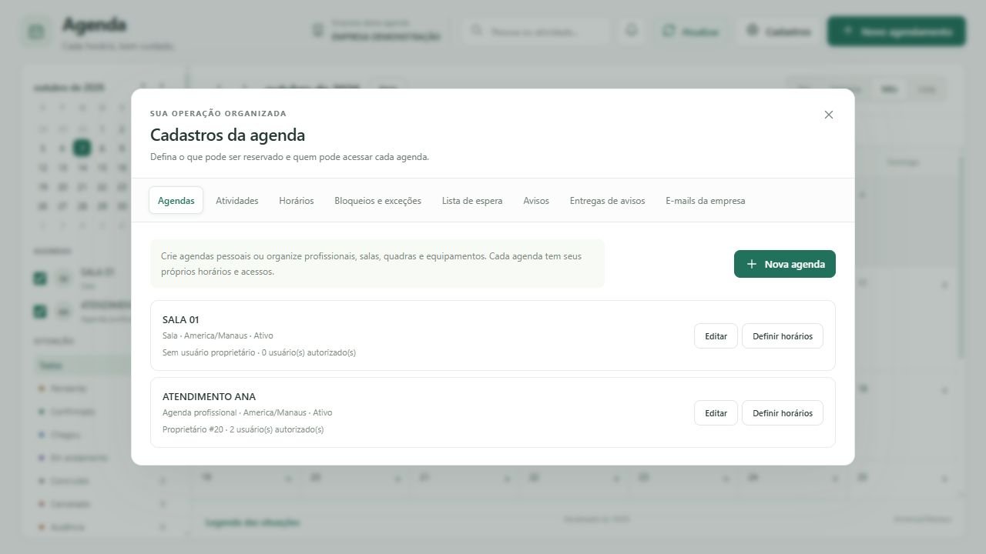
Task: Open Entregas de avisos tab
Action: pyautogui.click(x=607, y=200)
